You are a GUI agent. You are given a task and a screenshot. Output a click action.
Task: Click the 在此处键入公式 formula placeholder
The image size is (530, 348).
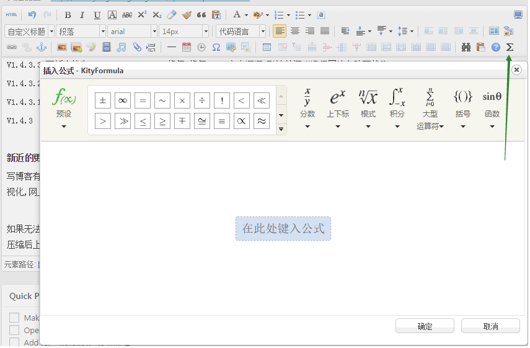pyautogui.click(x=283, y=228)
